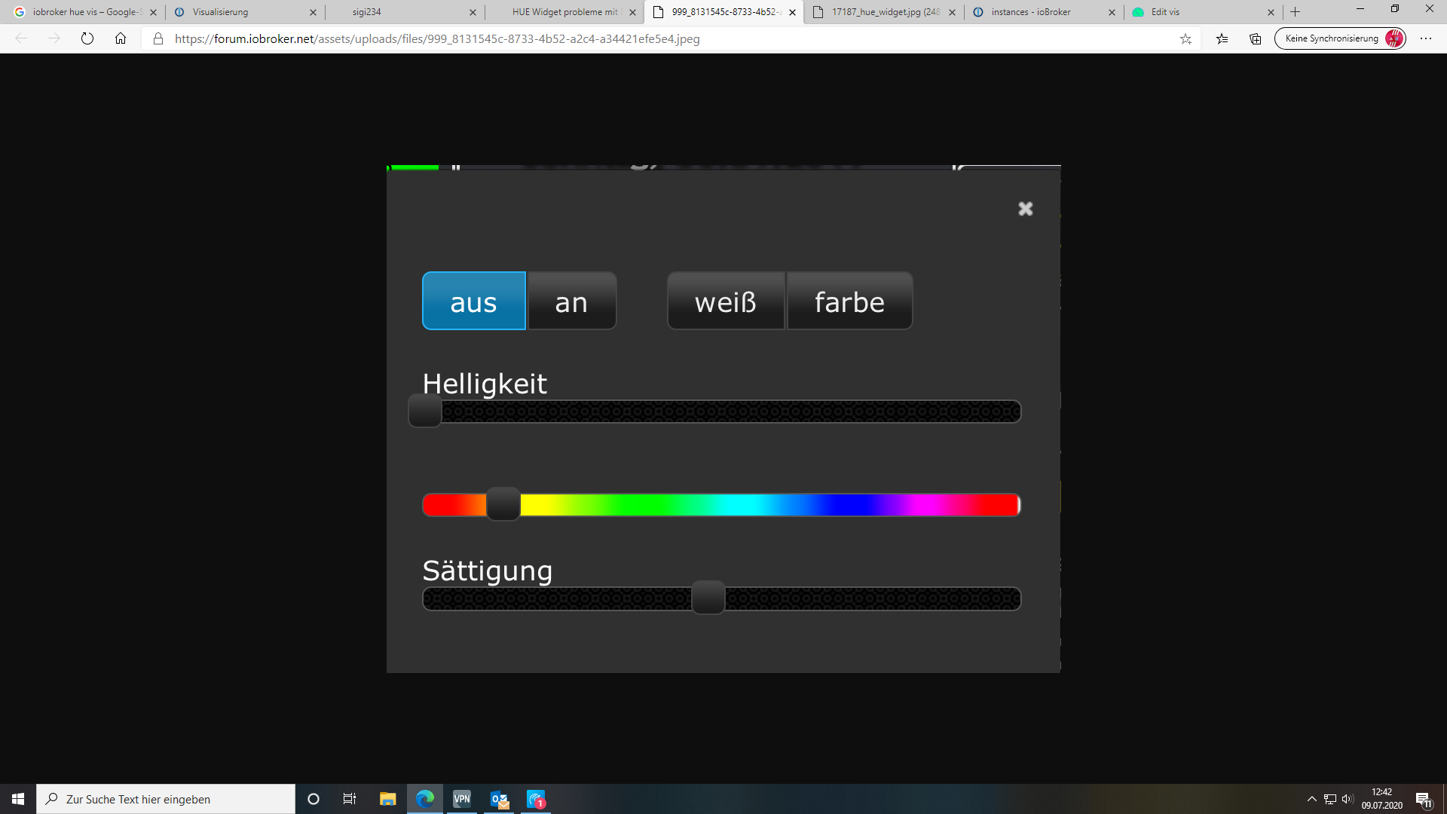Open the Collections icon

click(x=1255, y=38)
